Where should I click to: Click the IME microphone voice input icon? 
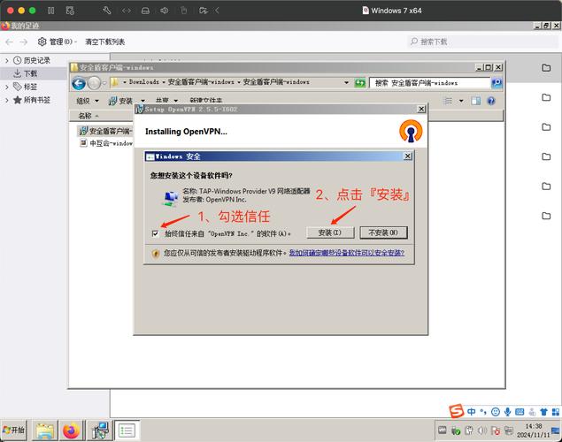pos(507,412)
